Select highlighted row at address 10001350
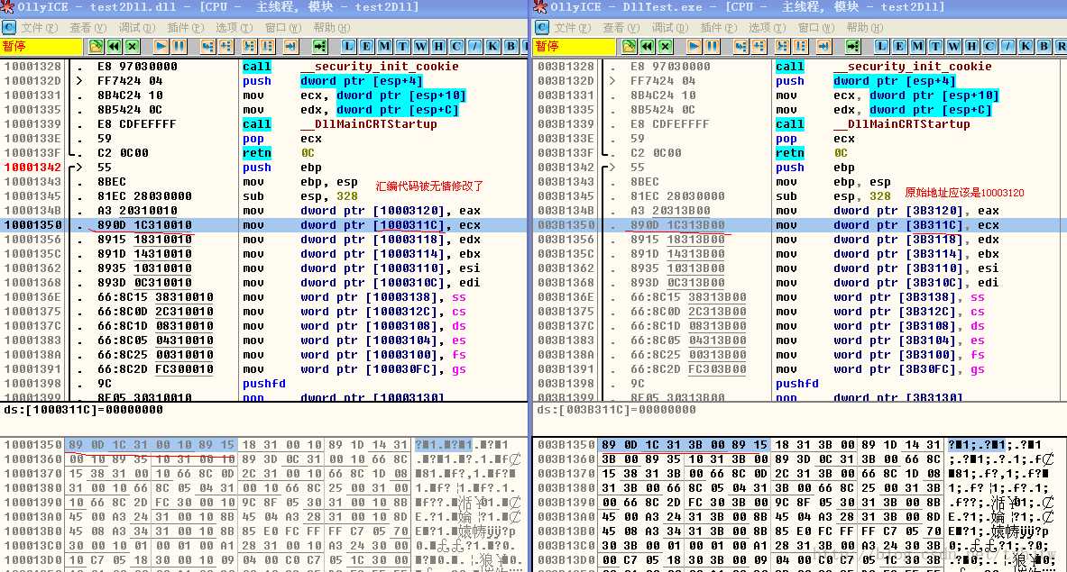The width and height of the screenshot is (1067, 572). (264, 225)
